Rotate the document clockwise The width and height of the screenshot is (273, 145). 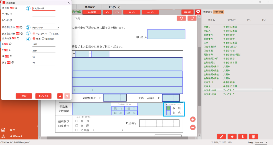(192, 18)
